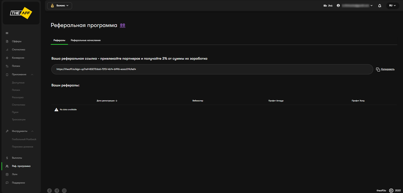Viewport: 403px width, 193px height.
Task: Select the Рефералы tab
Action: point(59,40)
